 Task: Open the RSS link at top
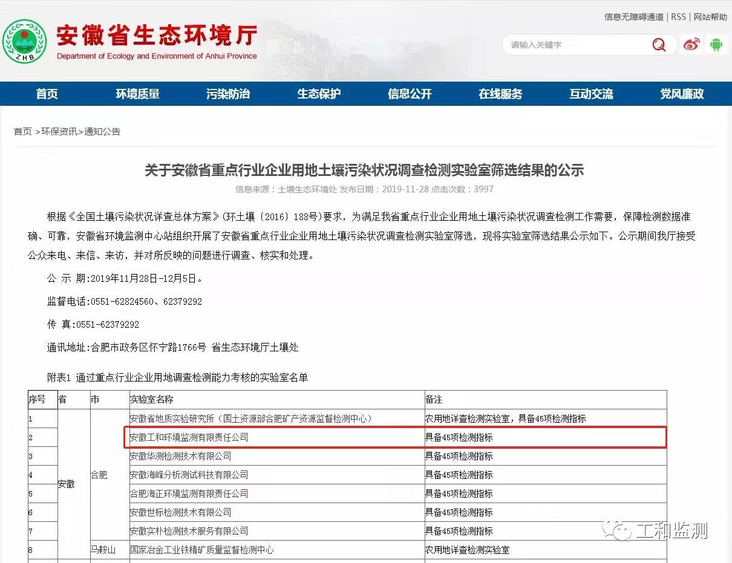coord(678,17)
